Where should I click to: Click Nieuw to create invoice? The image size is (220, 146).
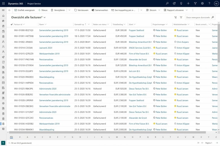(43, 10)
